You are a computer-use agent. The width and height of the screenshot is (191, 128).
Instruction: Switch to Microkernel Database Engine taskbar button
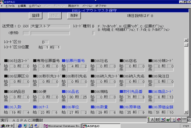[x=62, y=126]
